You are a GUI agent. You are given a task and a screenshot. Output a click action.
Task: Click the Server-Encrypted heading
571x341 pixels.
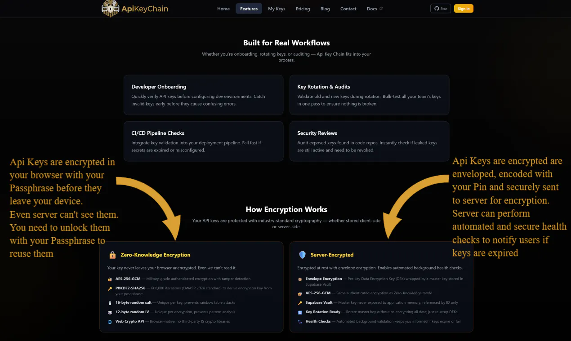tap(332, 255)
